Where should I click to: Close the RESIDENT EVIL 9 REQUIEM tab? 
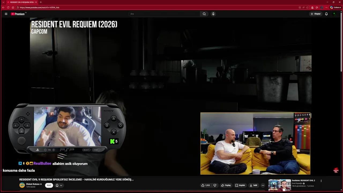pyautogui.click(x=36, y=2)
